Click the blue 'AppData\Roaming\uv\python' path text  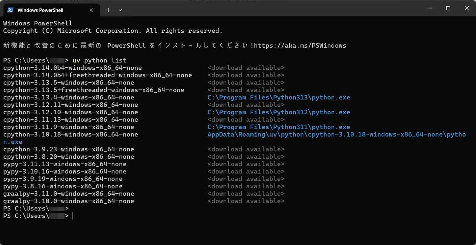255,134
